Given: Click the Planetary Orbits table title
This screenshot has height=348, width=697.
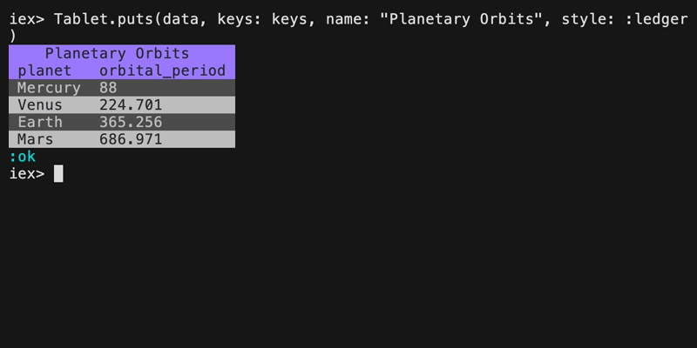Looking at the screenshot, I should pos(117,54).
